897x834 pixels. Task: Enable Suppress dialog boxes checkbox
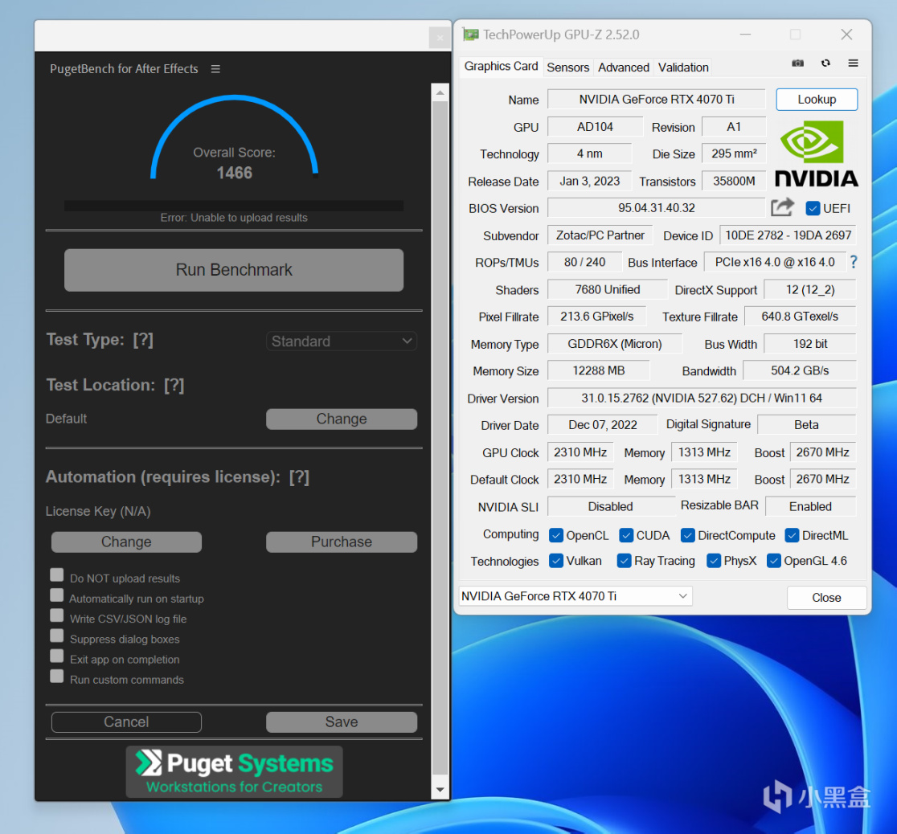click(x=56, y=636)
